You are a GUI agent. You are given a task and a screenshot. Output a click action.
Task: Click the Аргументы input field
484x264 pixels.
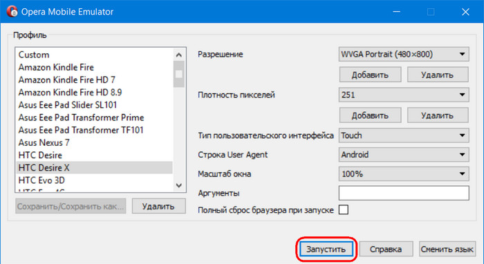coord(404,193)
